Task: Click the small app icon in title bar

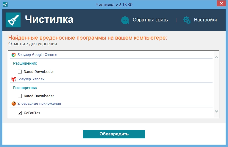Action: tap(5, 4)
